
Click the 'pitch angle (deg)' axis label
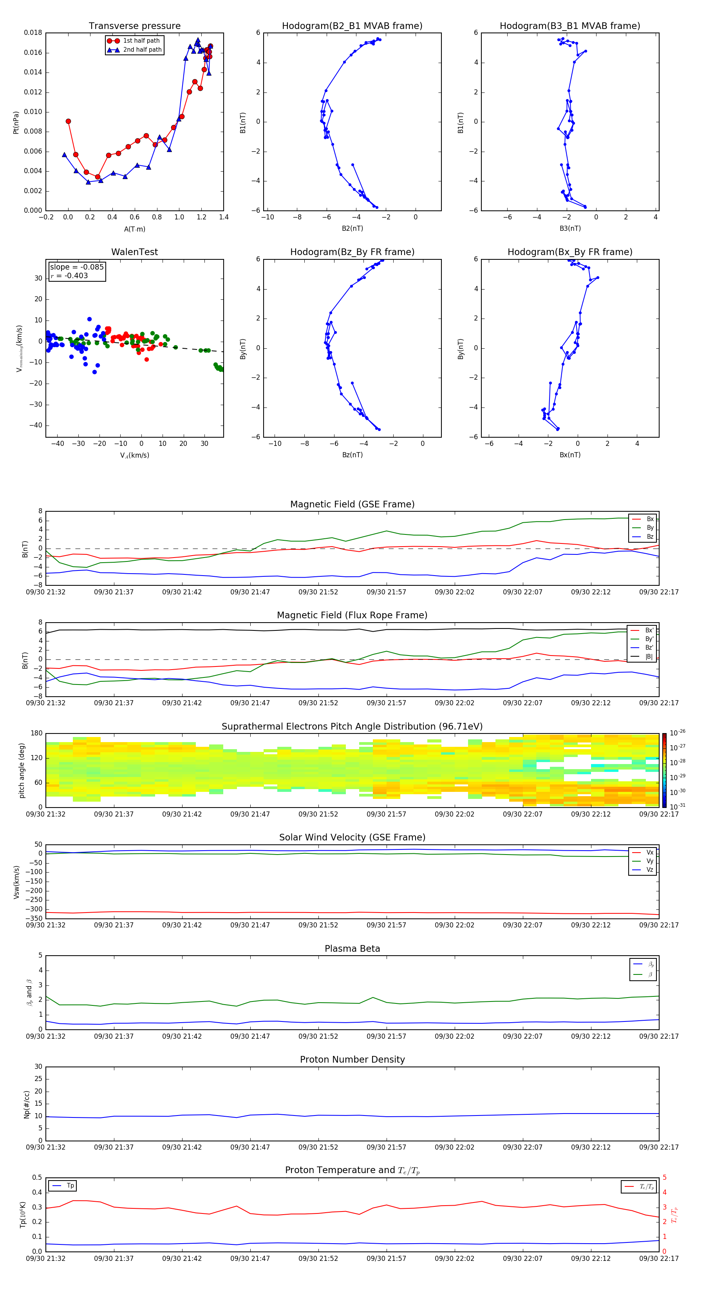[22, 770]
